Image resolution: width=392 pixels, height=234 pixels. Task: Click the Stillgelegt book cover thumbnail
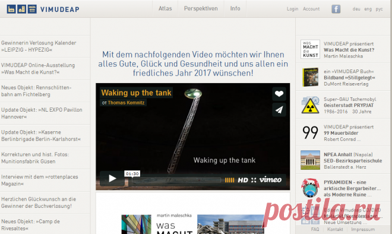point(310,77)
